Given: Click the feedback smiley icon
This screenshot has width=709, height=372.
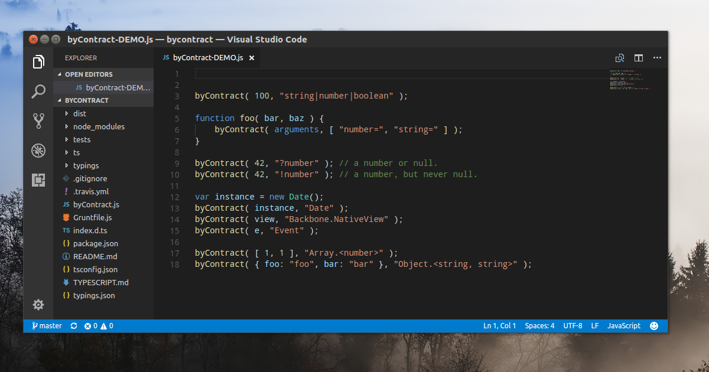Looking at the screenshot, I should [654, 325].
